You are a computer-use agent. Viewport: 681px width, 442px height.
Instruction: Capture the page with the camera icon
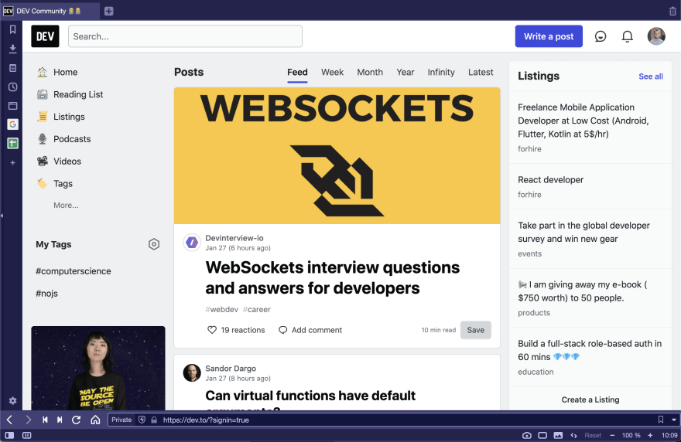click(527, 435)
